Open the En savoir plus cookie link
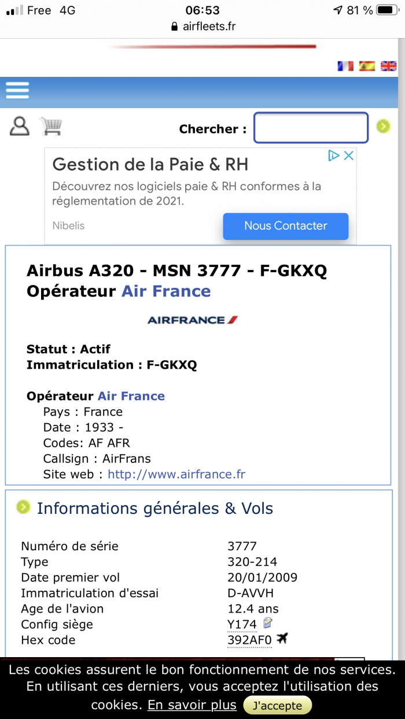 click(192, 705)
